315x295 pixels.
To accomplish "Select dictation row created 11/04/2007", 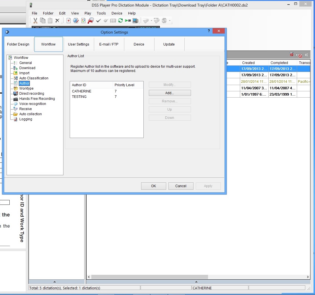I will (268, 88).
